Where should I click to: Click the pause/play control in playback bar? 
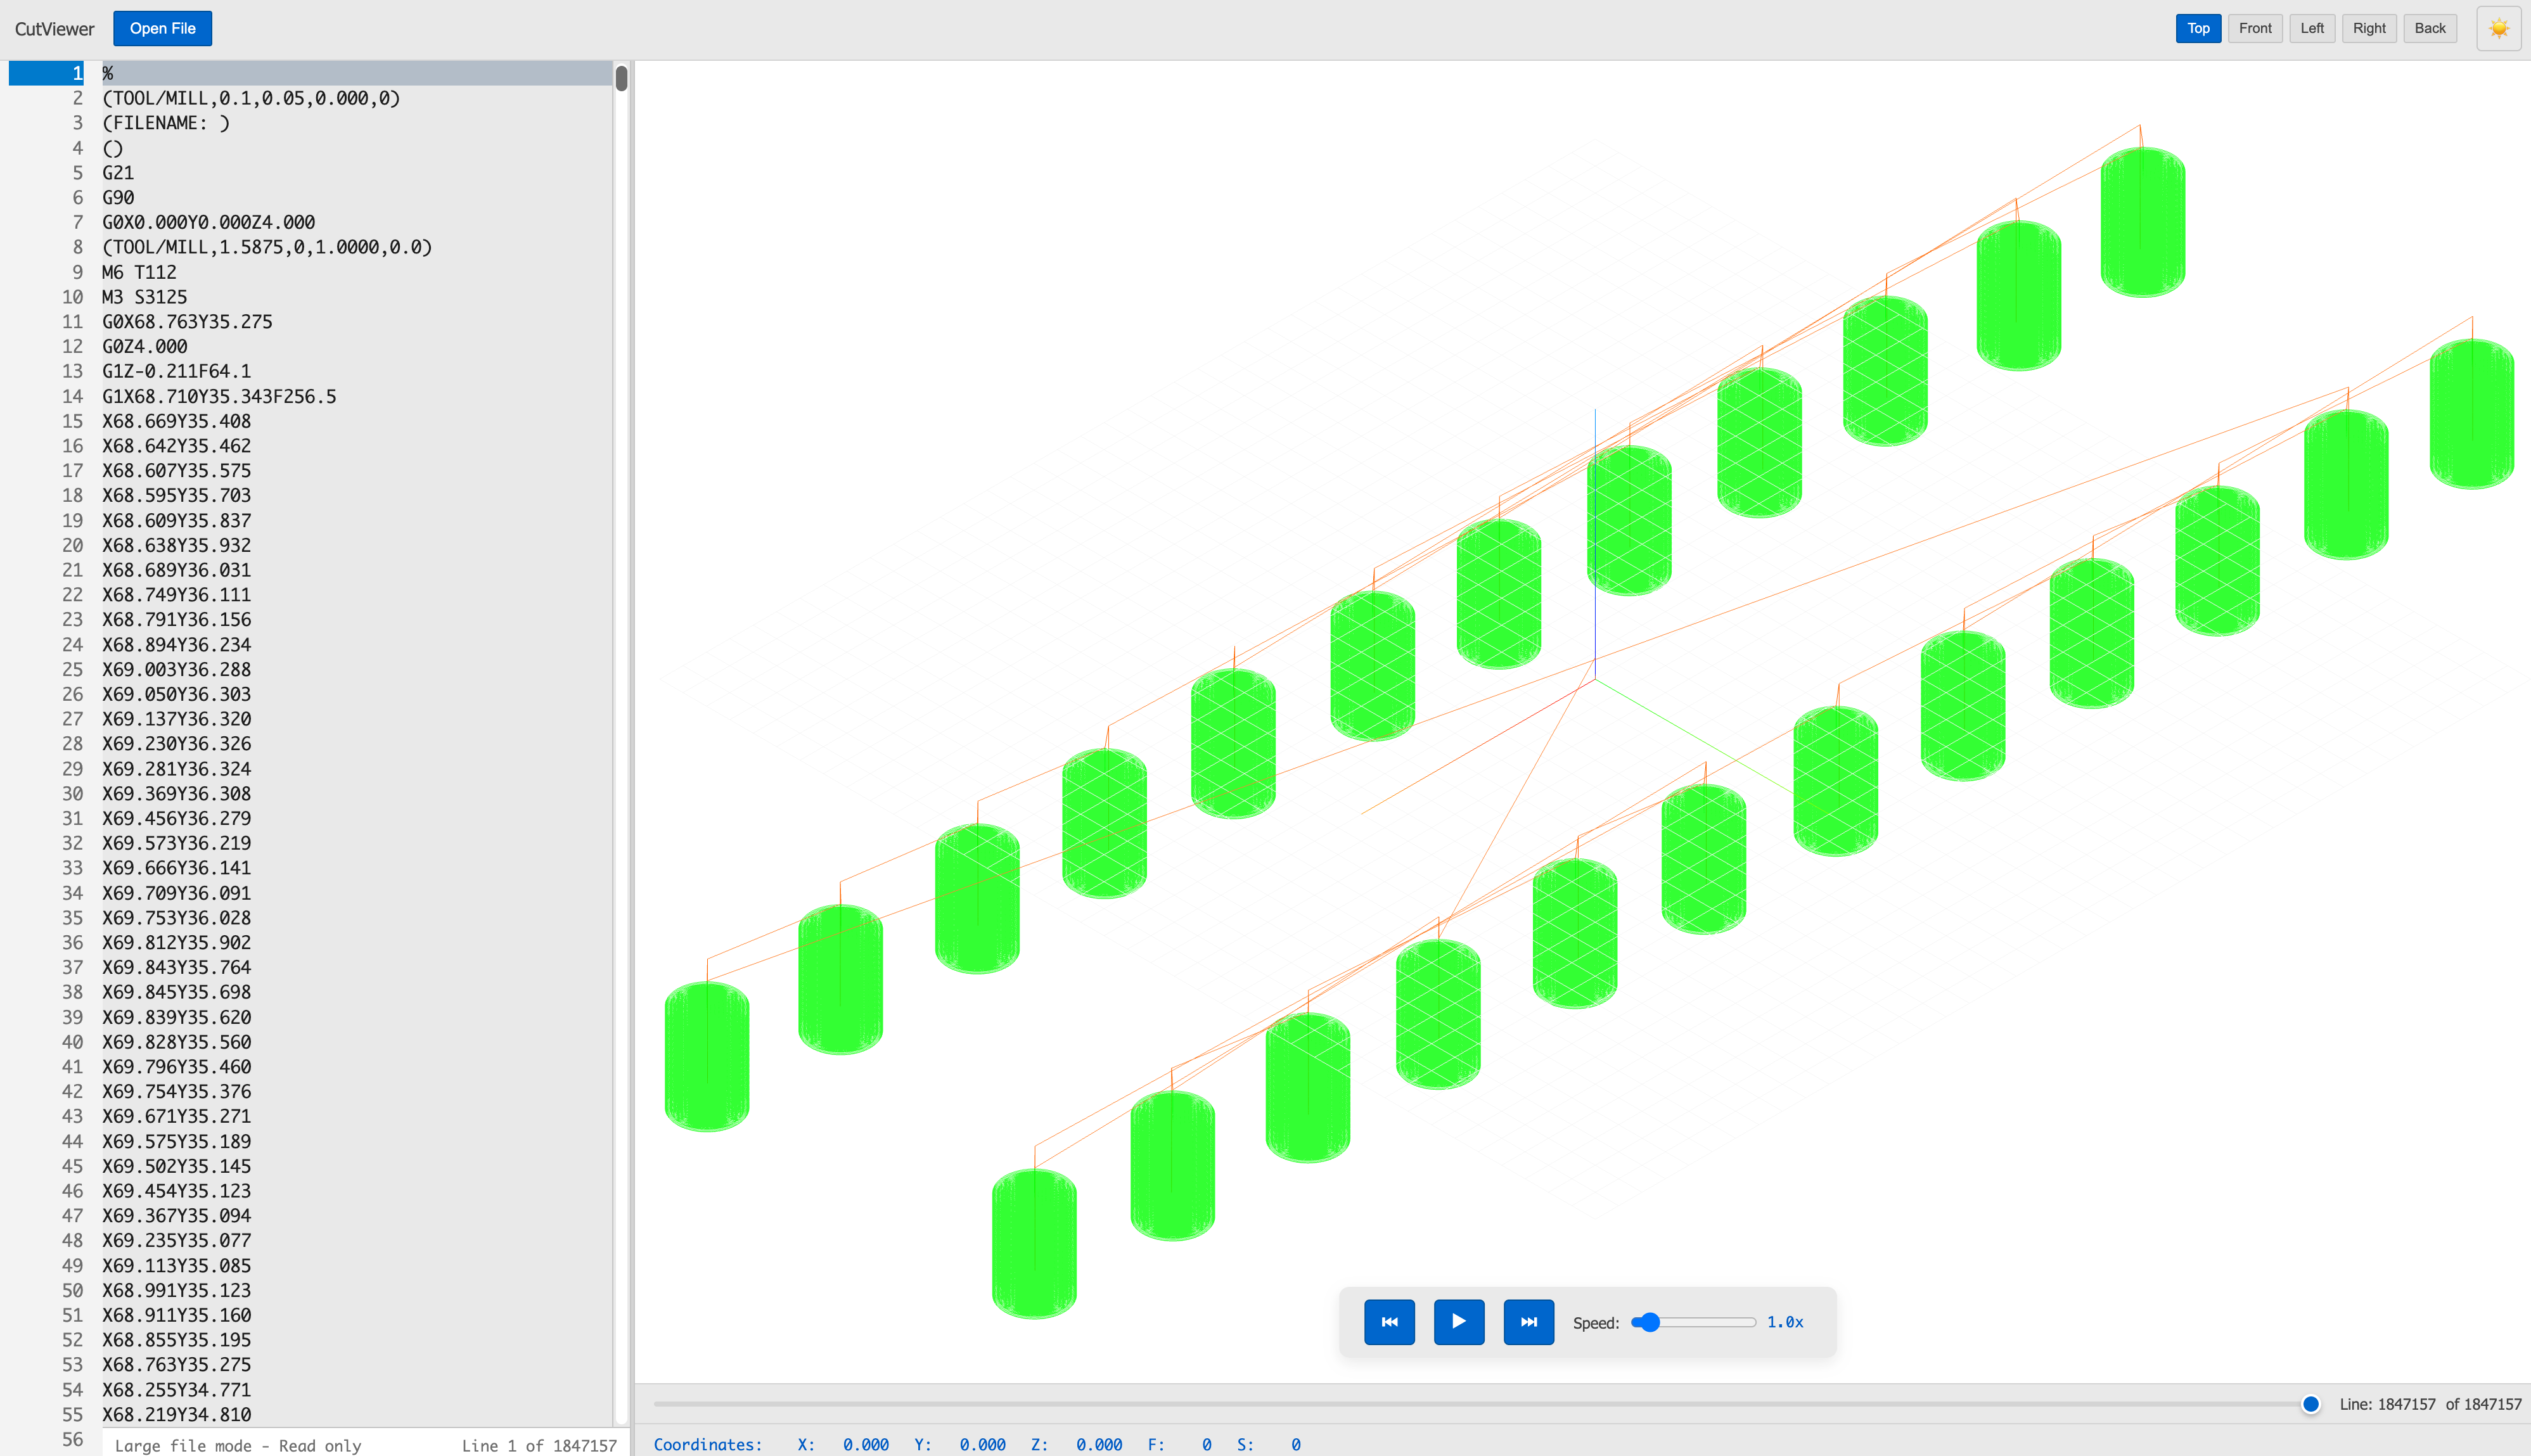1459,1321
